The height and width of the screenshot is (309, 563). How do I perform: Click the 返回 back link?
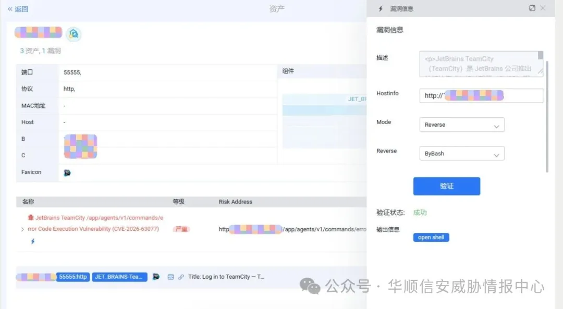click(x=18, y=9)
